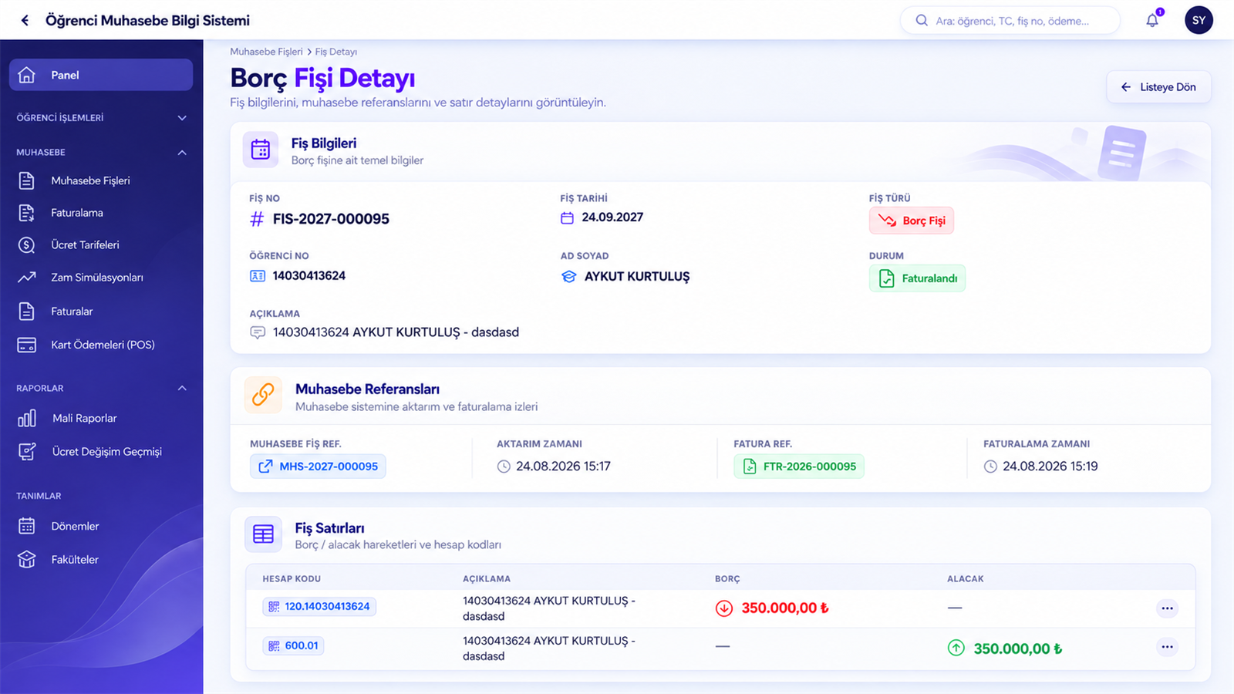Click the Faturalandı status badge
1234x694 pixels.
click(x=917, y=278)
